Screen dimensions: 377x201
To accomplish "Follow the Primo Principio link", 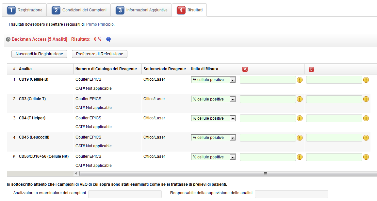I will pyautogui.click(x=100, y=24).
